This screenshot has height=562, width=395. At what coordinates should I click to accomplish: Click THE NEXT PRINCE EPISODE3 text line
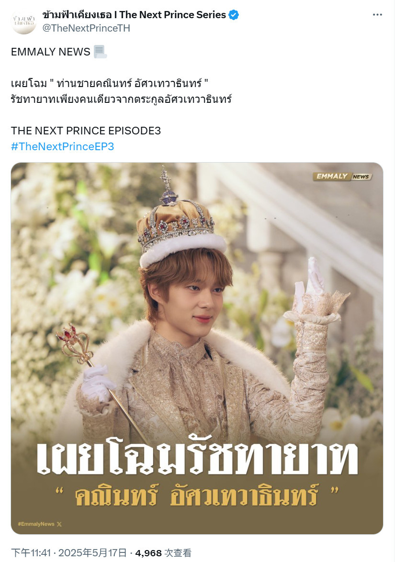86,131
